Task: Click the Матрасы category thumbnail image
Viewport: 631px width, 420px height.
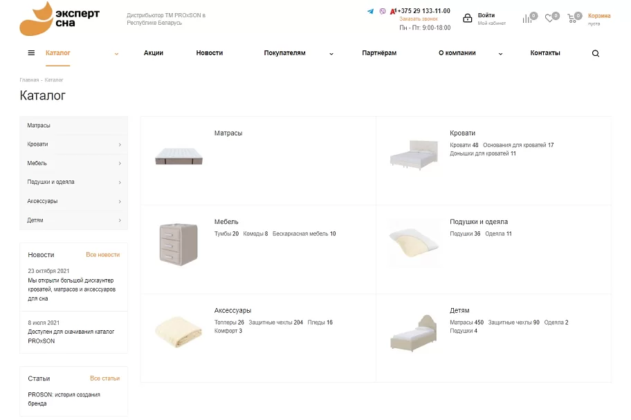Action: (x=179, y=156)
